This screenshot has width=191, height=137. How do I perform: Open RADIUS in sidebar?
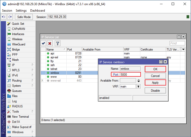tap(21, 106)
